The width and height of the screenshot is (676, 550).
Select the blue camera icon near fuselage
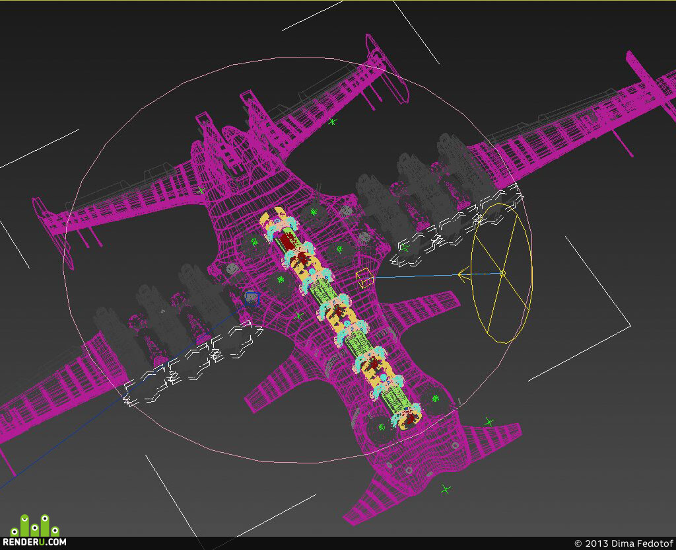click(x=252, y=298)
